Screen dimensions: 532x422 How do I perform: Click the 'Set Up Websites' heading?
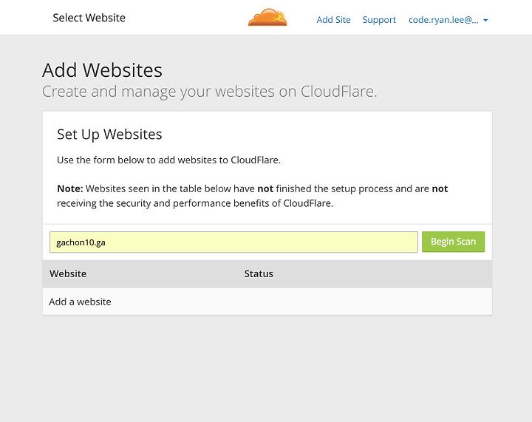pyautogui.click(x=109, y=135)
